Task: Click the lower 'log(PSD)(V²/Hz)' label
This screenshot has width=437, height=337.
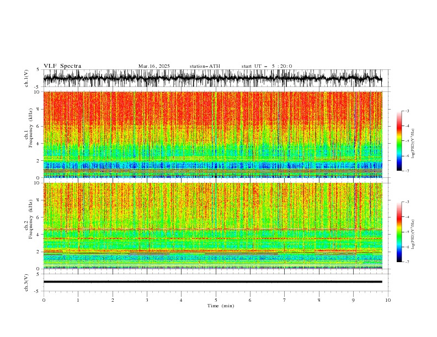Action: (413, 234)
